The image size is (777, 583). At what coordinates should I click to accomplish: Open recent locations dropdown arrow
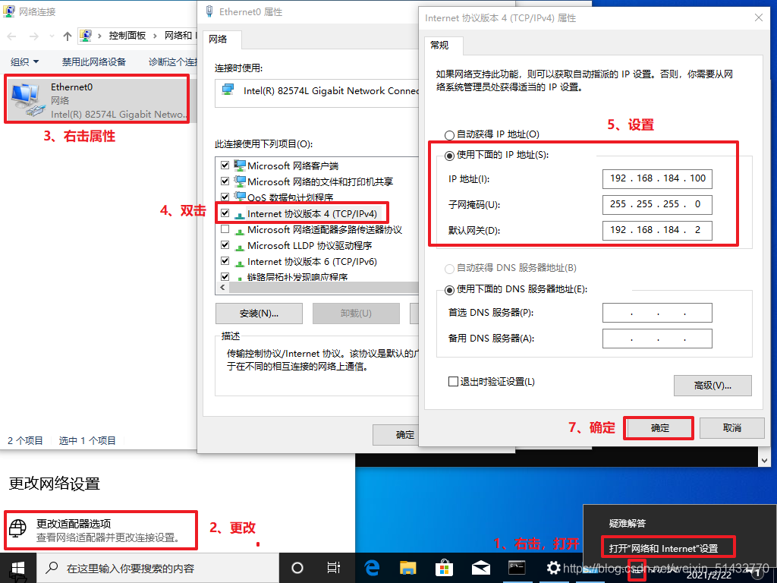pyautogui.click(x=52, y=36)
